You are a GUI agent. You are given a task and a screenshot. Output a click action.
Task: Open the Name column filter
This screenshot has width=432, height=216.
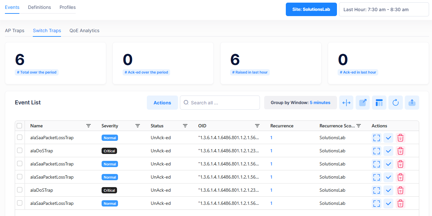tap(88, 126)
